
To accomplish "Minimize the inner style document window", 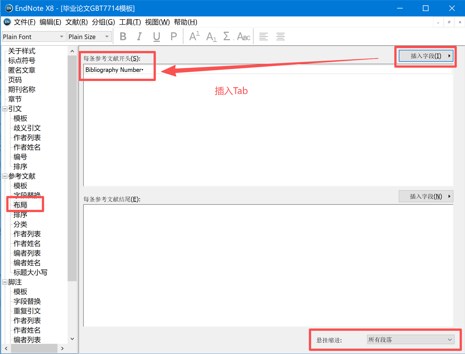I will pyautogui.click(x=438, y=22).
